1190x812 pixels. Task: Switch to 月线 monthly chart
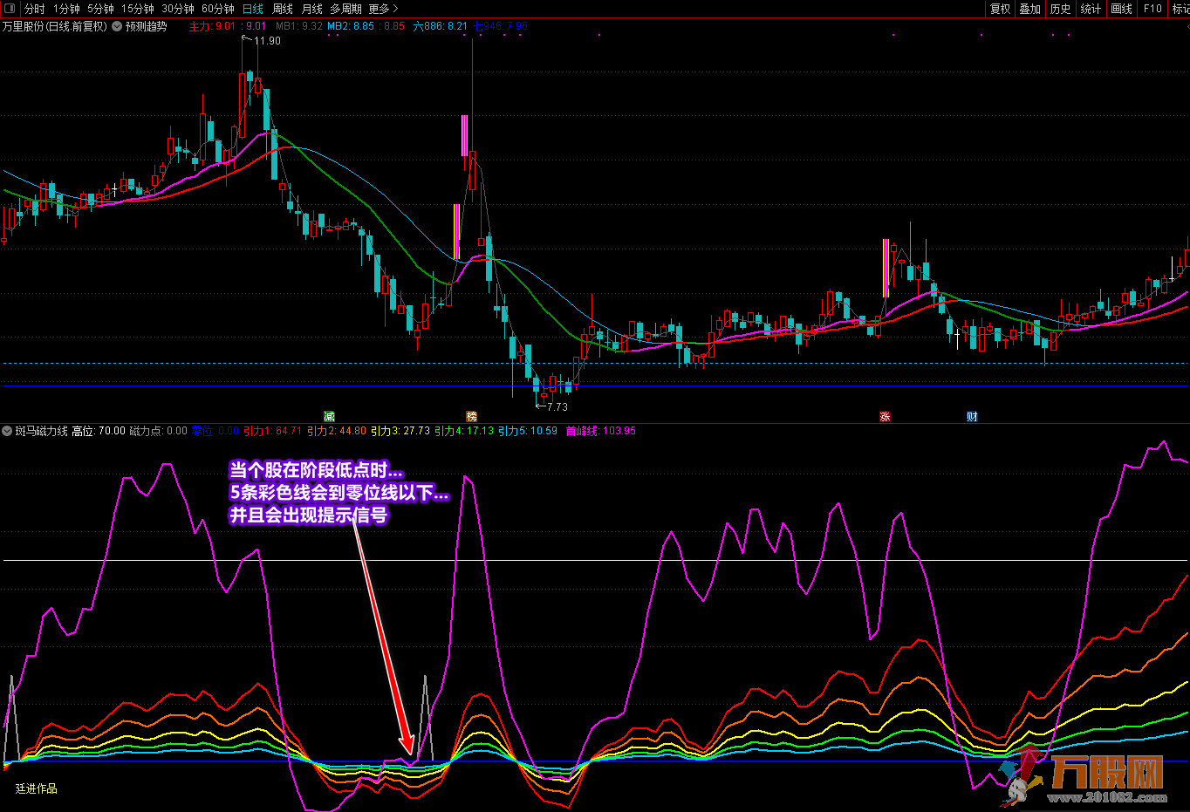click(x=312, y=9)
